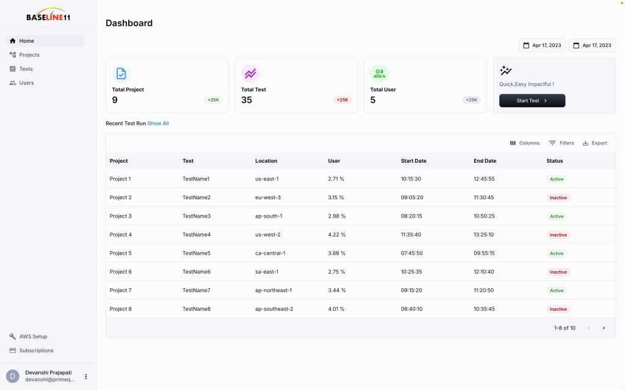Export the recent test run table
Image resolution: width=625 pixels, height=390 pixels.
(594, 143)
